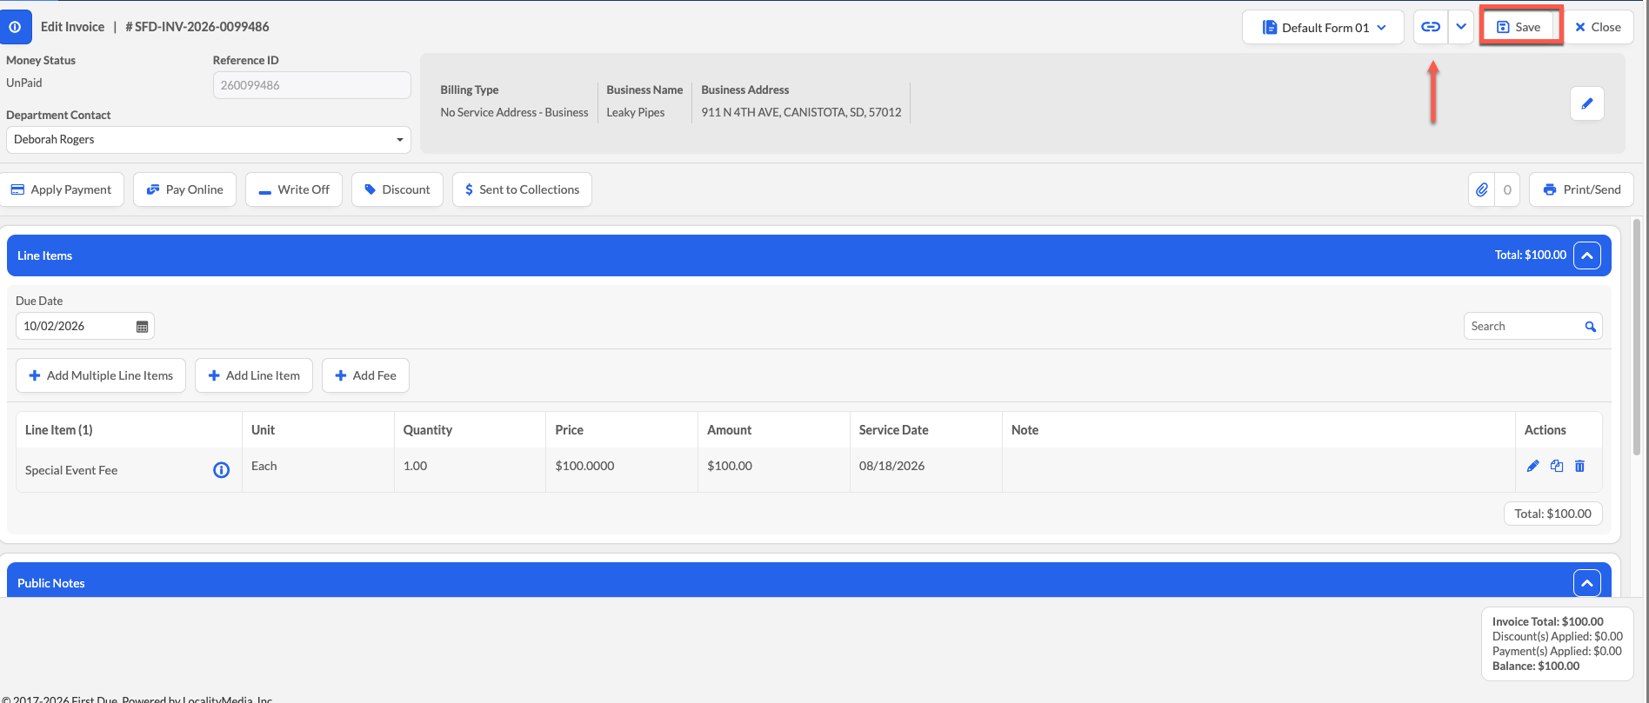Edit the Special Event Fee line item
This screenshot has height=703, width=1649.
(x=1533, y=466)
